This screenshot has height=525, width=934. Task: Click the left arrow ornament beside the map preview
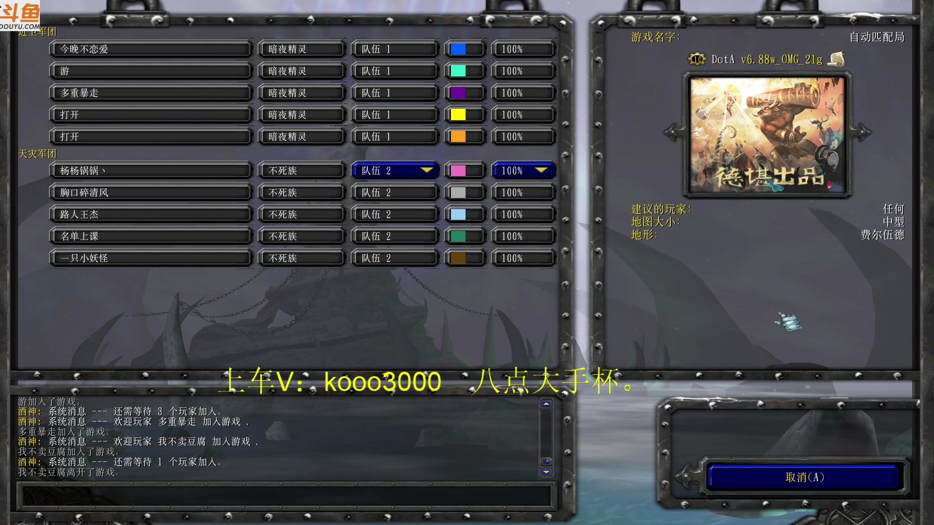point(675,132)
